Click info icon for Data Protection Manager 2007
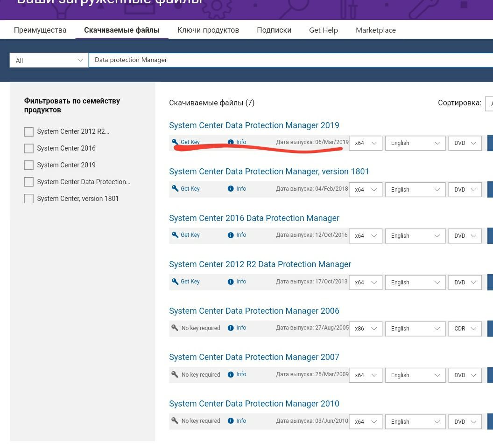 (231, 374)
